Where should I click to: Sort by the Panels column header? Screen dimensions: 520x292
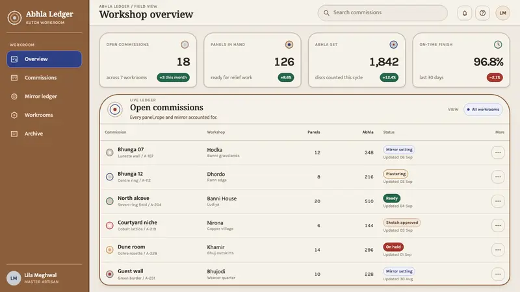[x=314, y=132]
